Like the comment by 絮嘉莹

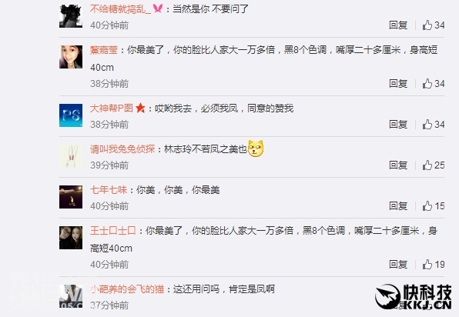[x=434, y=84]
